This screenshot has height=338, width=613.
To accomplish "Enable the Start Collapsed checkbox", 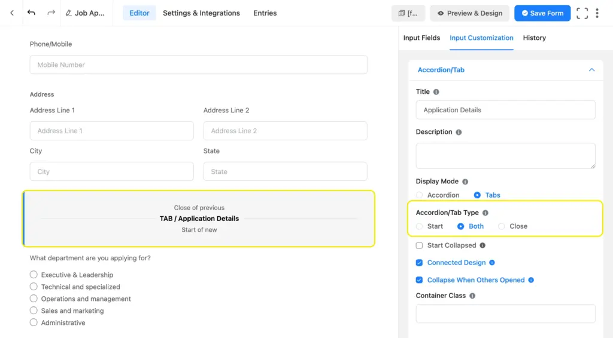I will (x=419, y=245).
